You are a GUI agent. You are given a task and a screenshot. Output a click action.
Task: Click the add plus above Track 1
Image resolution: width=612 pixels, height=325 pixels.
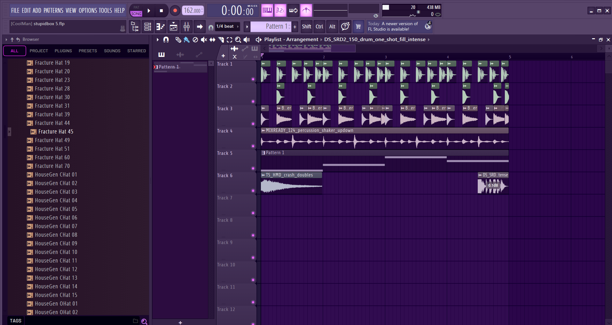(223, 56)
